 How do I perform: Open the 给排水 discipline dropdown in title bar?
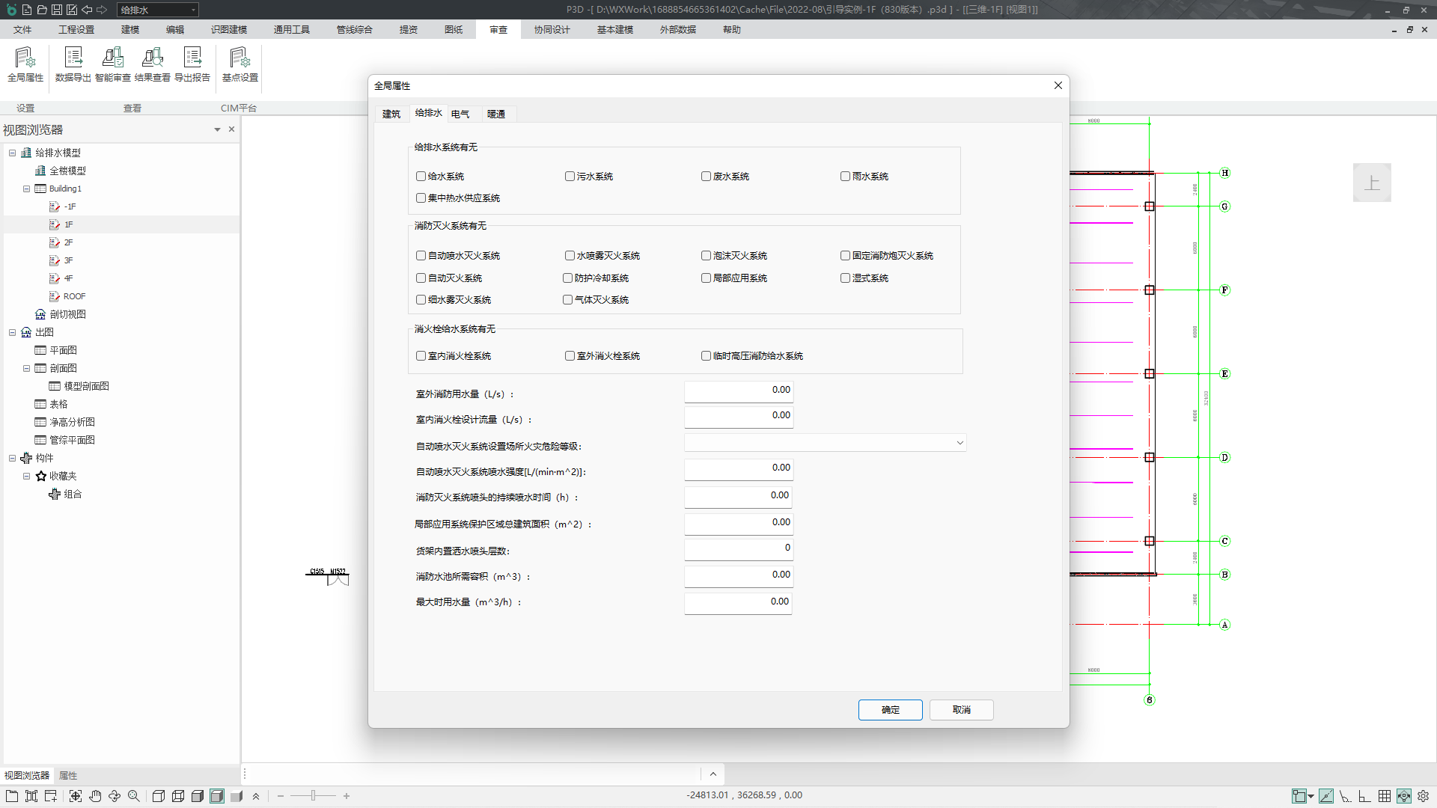193,10
